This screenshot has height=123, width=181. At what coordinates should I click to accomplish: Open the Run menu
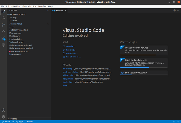click(x=34, y=7)
